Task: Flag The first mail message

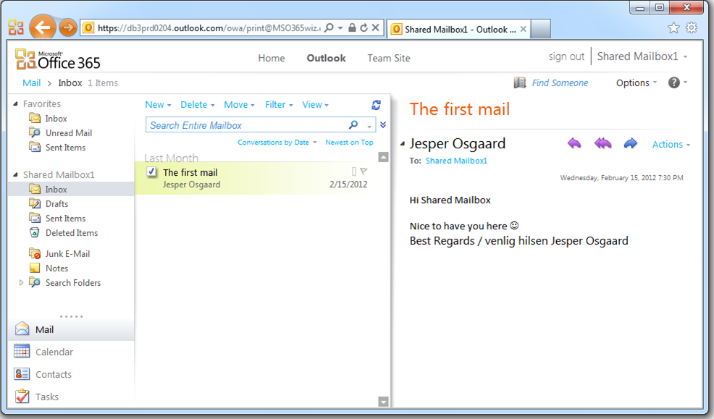Action: pos(364,172)
